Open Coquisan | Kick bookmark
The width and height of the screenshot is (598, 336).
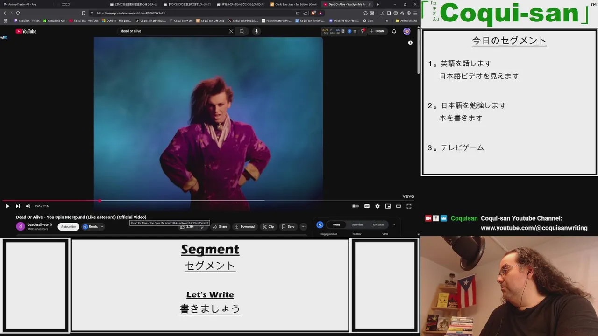pos(54,21)
